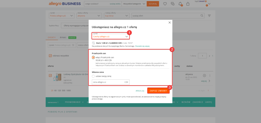Set 60 offers per page
This screenshot has width=261, height=123.
click(55, 91)
